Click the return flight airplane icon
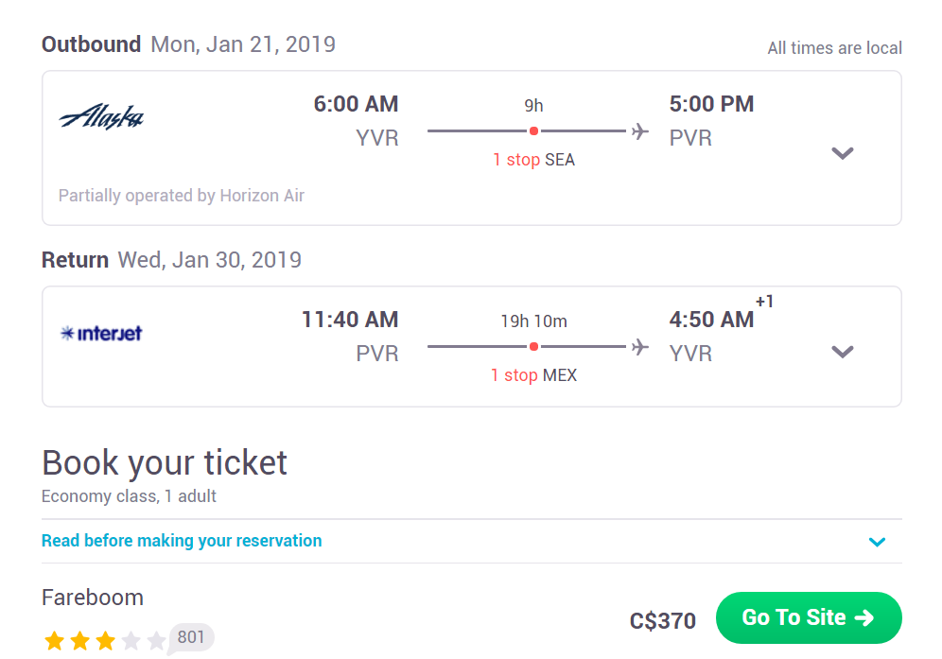This screenshot has width=942, height=659. pyautogui.click(x=640, y=347)
